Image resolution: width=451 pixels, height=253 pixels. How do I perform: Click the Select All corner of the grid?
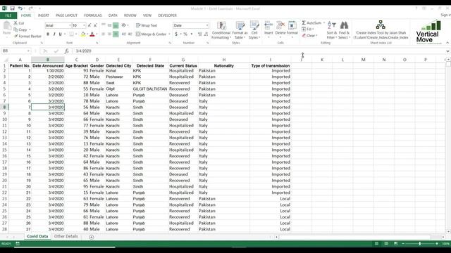coord(5,60)
